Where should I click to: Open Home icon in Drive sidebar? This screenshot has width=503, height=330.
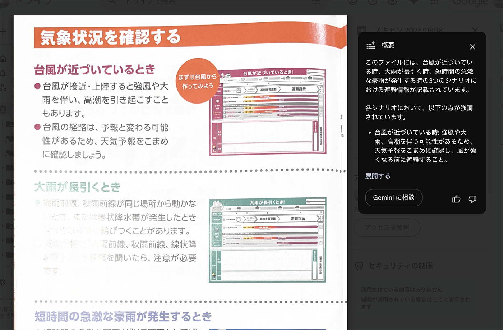pos(3,59)
